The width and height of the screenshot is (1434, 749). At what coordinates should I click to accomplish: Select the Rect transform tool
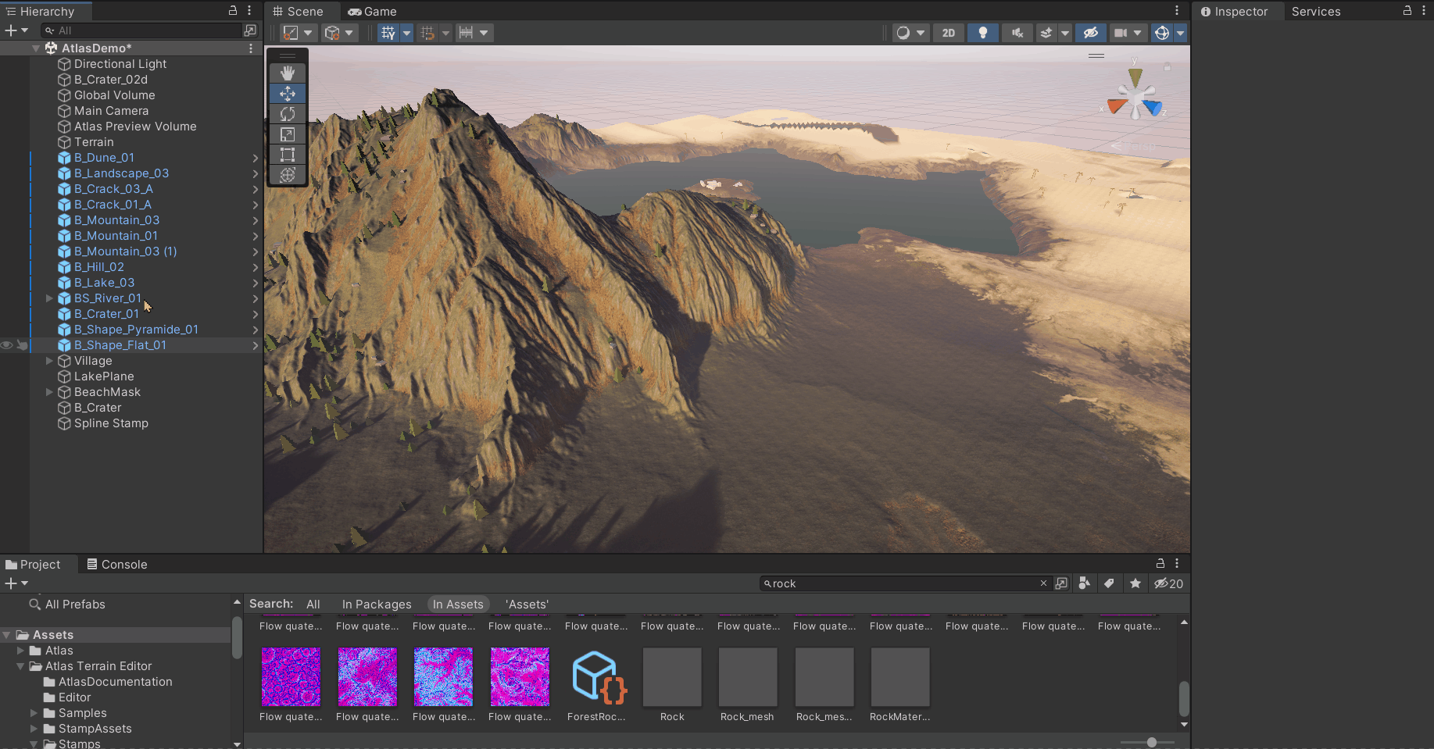[288, 155]
